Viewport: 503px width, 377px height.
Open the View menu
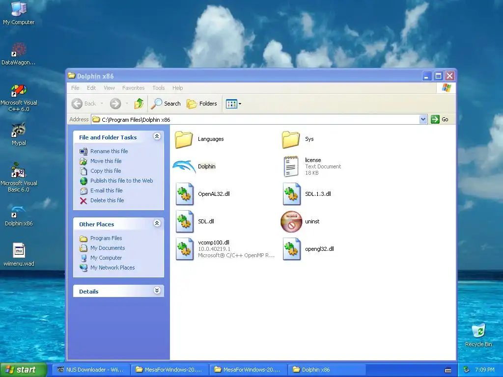109,88
